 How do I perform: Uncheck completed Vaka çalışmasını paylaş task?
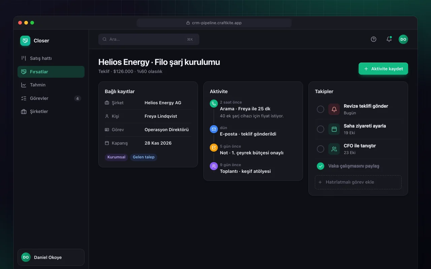click(x=321, y=166)
